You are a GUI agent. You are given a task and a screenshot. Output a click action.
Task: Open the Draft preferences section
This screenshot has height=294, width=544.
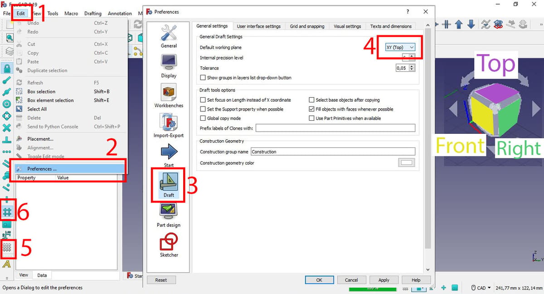(169, 185)
